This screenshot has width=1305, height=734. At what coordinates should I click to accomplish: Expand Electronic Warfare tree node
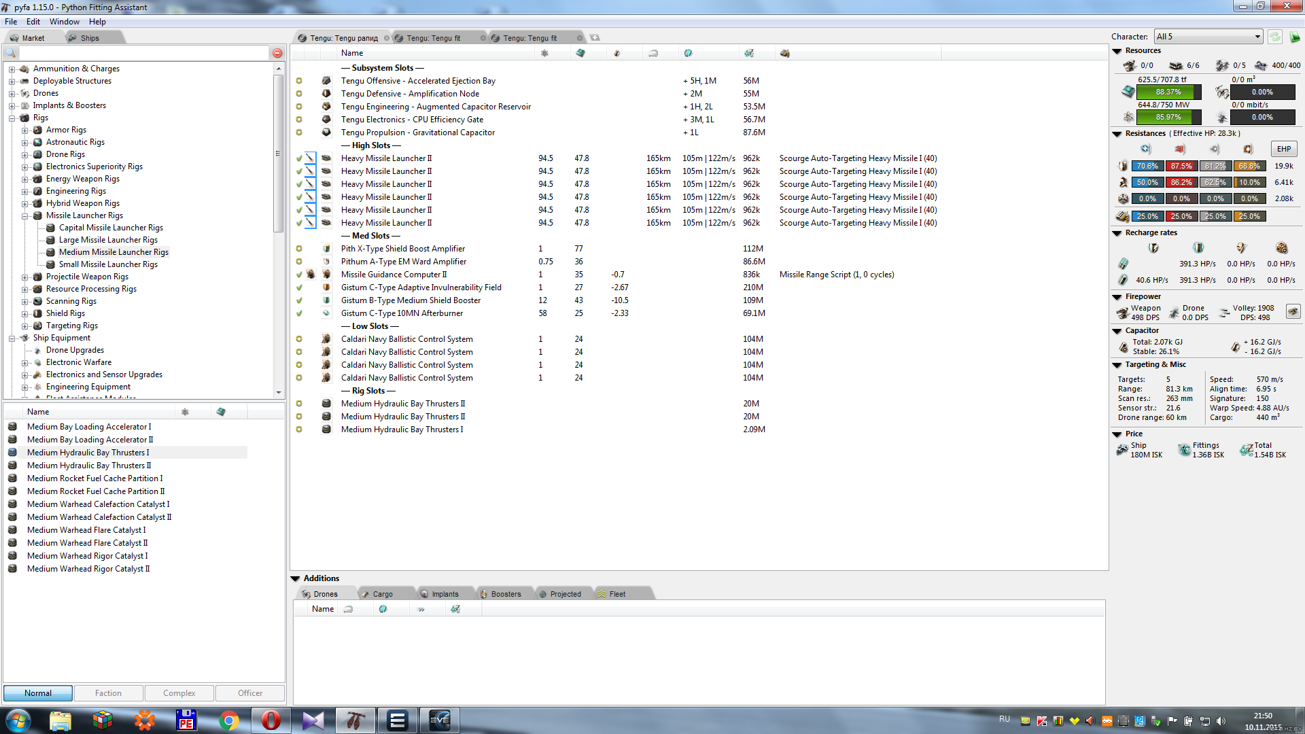(x=24, y=362)
